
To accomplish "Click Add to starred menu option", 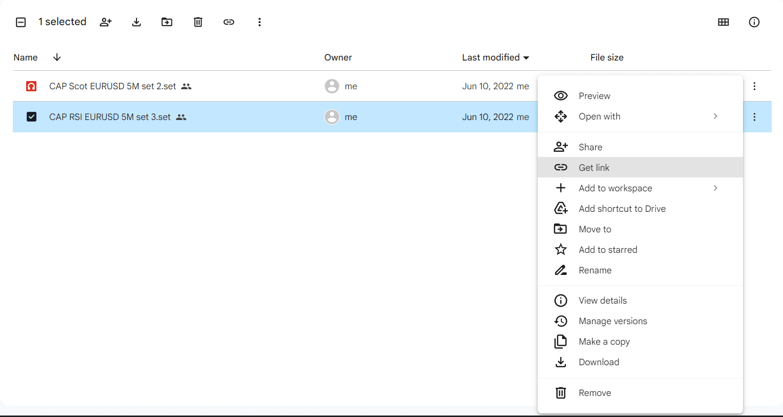I will tap(608, 249).
